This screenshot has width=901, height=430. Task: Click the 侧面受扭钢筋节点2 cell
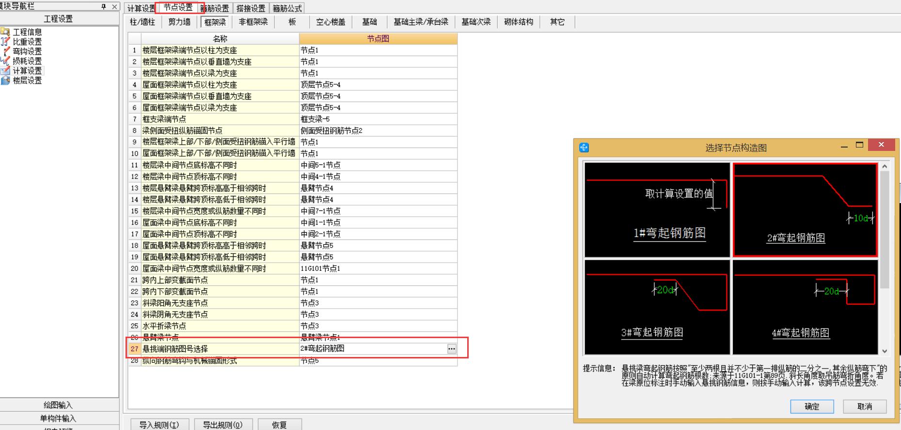click(378, 131)
